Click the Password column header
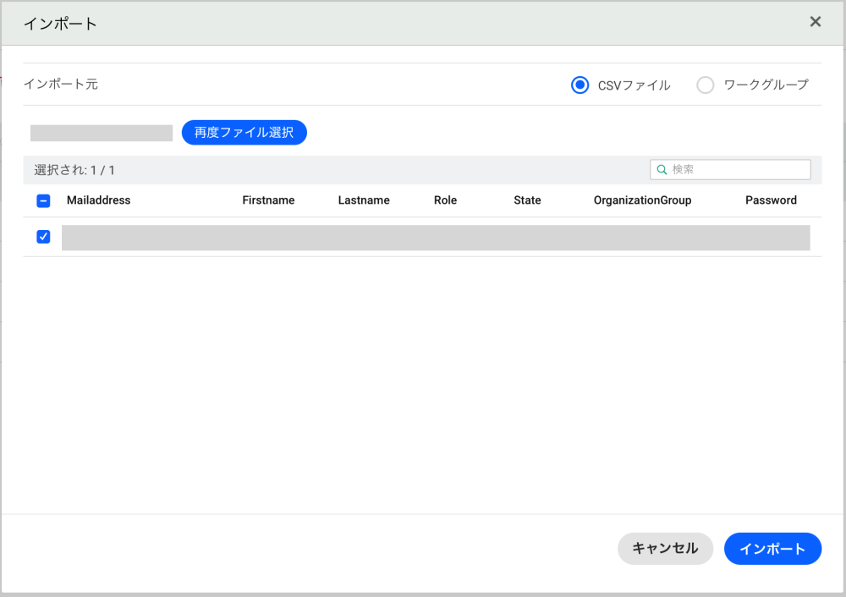846x597 pixels. click(771, 200)
